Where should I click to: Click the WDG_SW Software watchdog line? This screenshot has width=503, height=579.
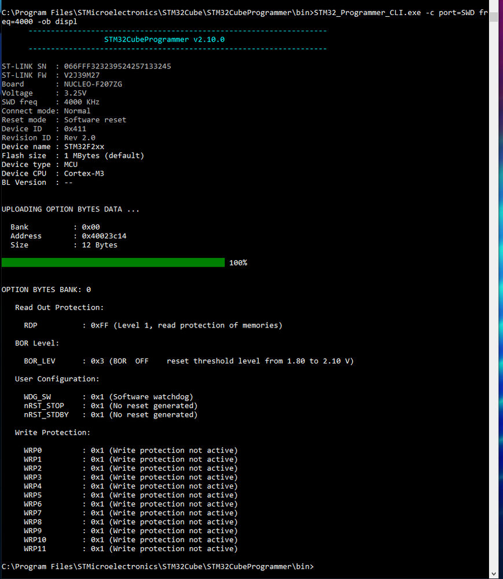pos(109,397)
